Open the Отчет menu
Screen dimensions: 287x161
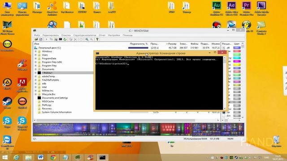click(102, 35)
